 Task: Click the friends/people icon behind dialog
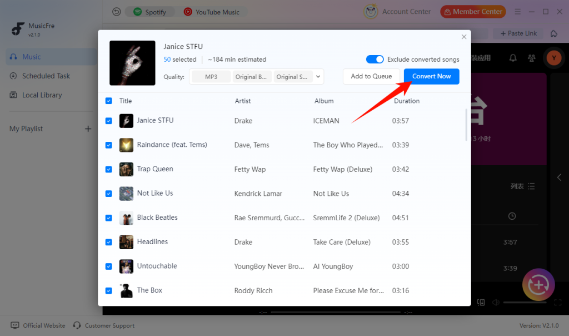(x=532, y=58)
